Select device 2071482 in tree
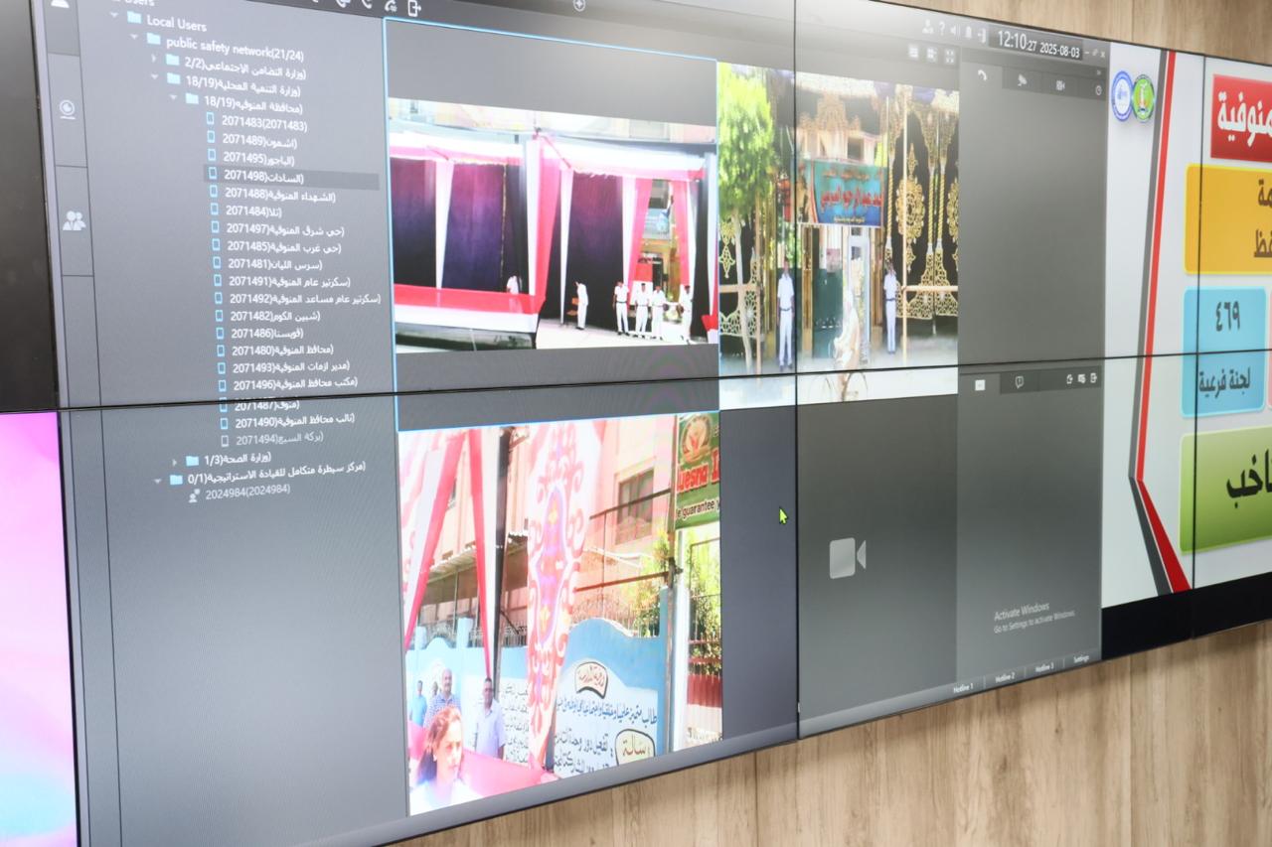Image resolution: width=1272 pixels, height=847 pixels. [269, 316]
